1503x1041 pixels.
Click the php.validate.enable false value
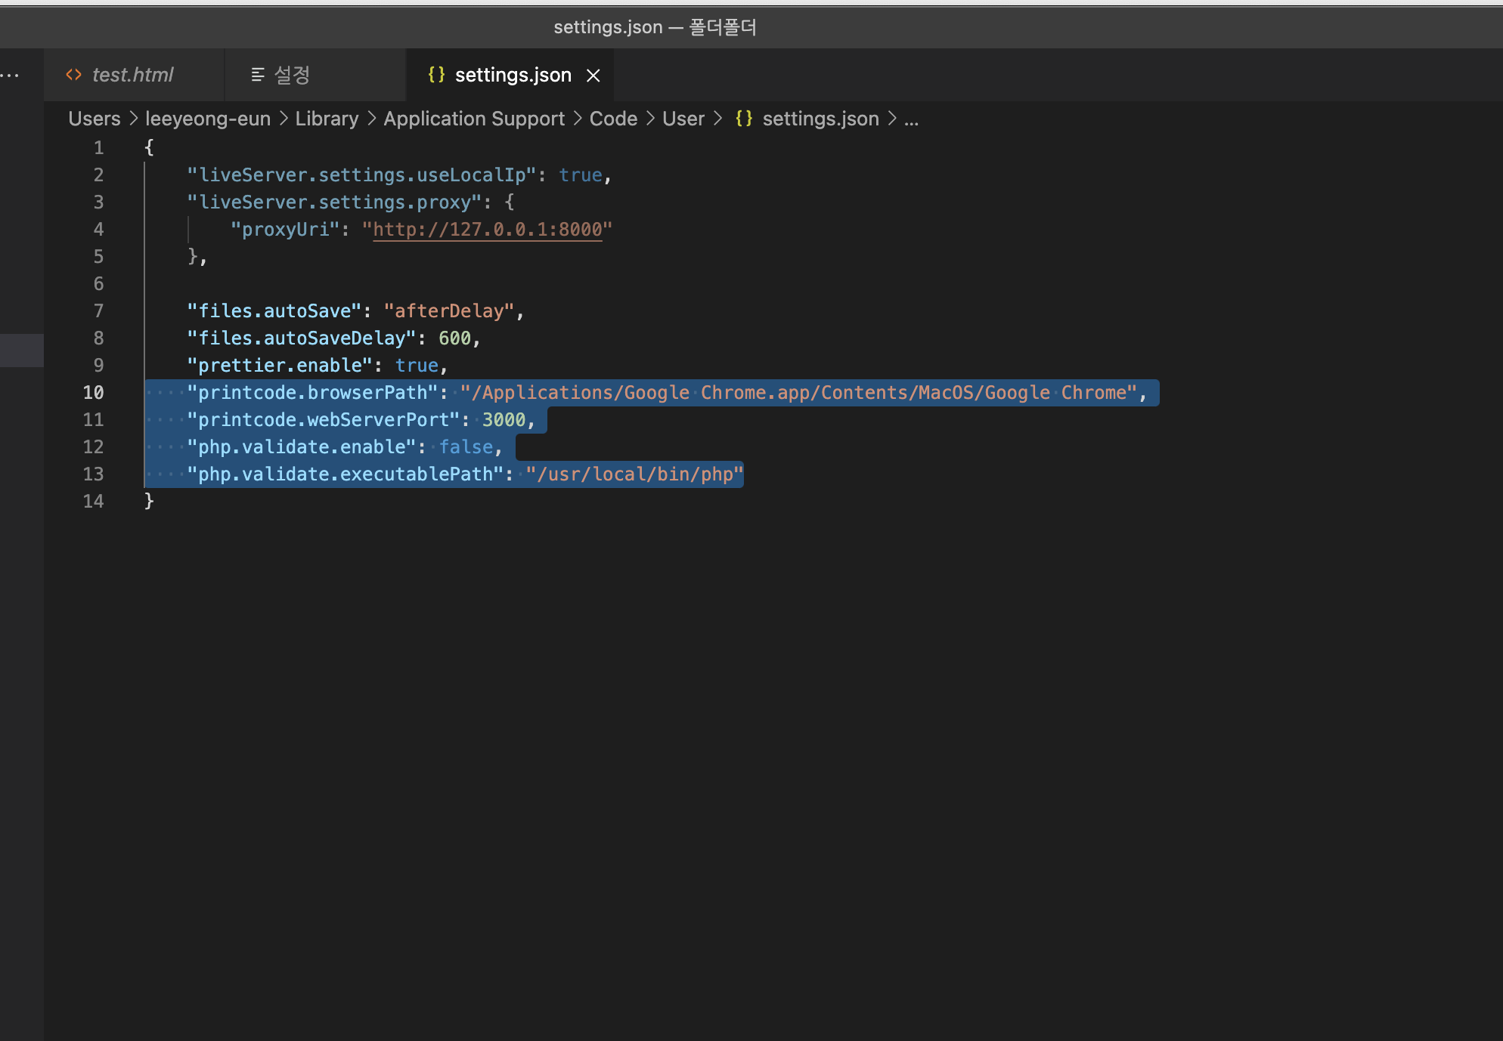466,447
